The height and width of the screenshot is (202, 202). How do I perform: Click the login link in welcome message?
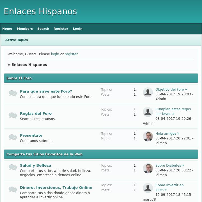[55, 54]
